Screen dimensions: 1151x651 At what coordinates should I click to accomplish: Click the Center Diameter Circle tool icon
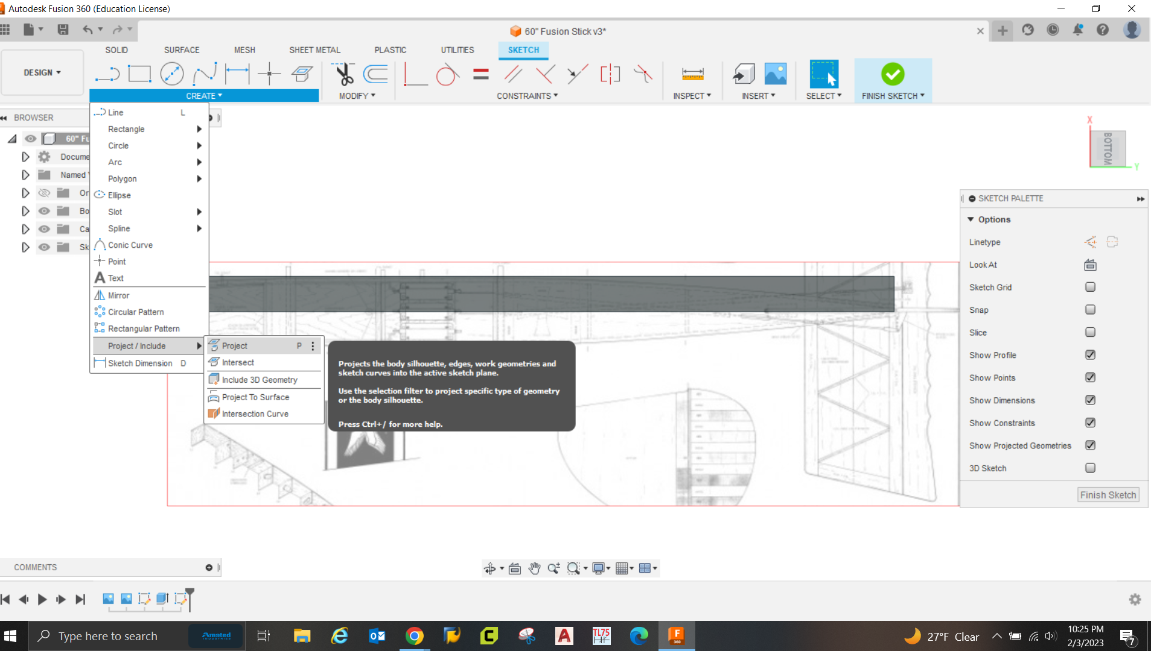click(172, 74)
